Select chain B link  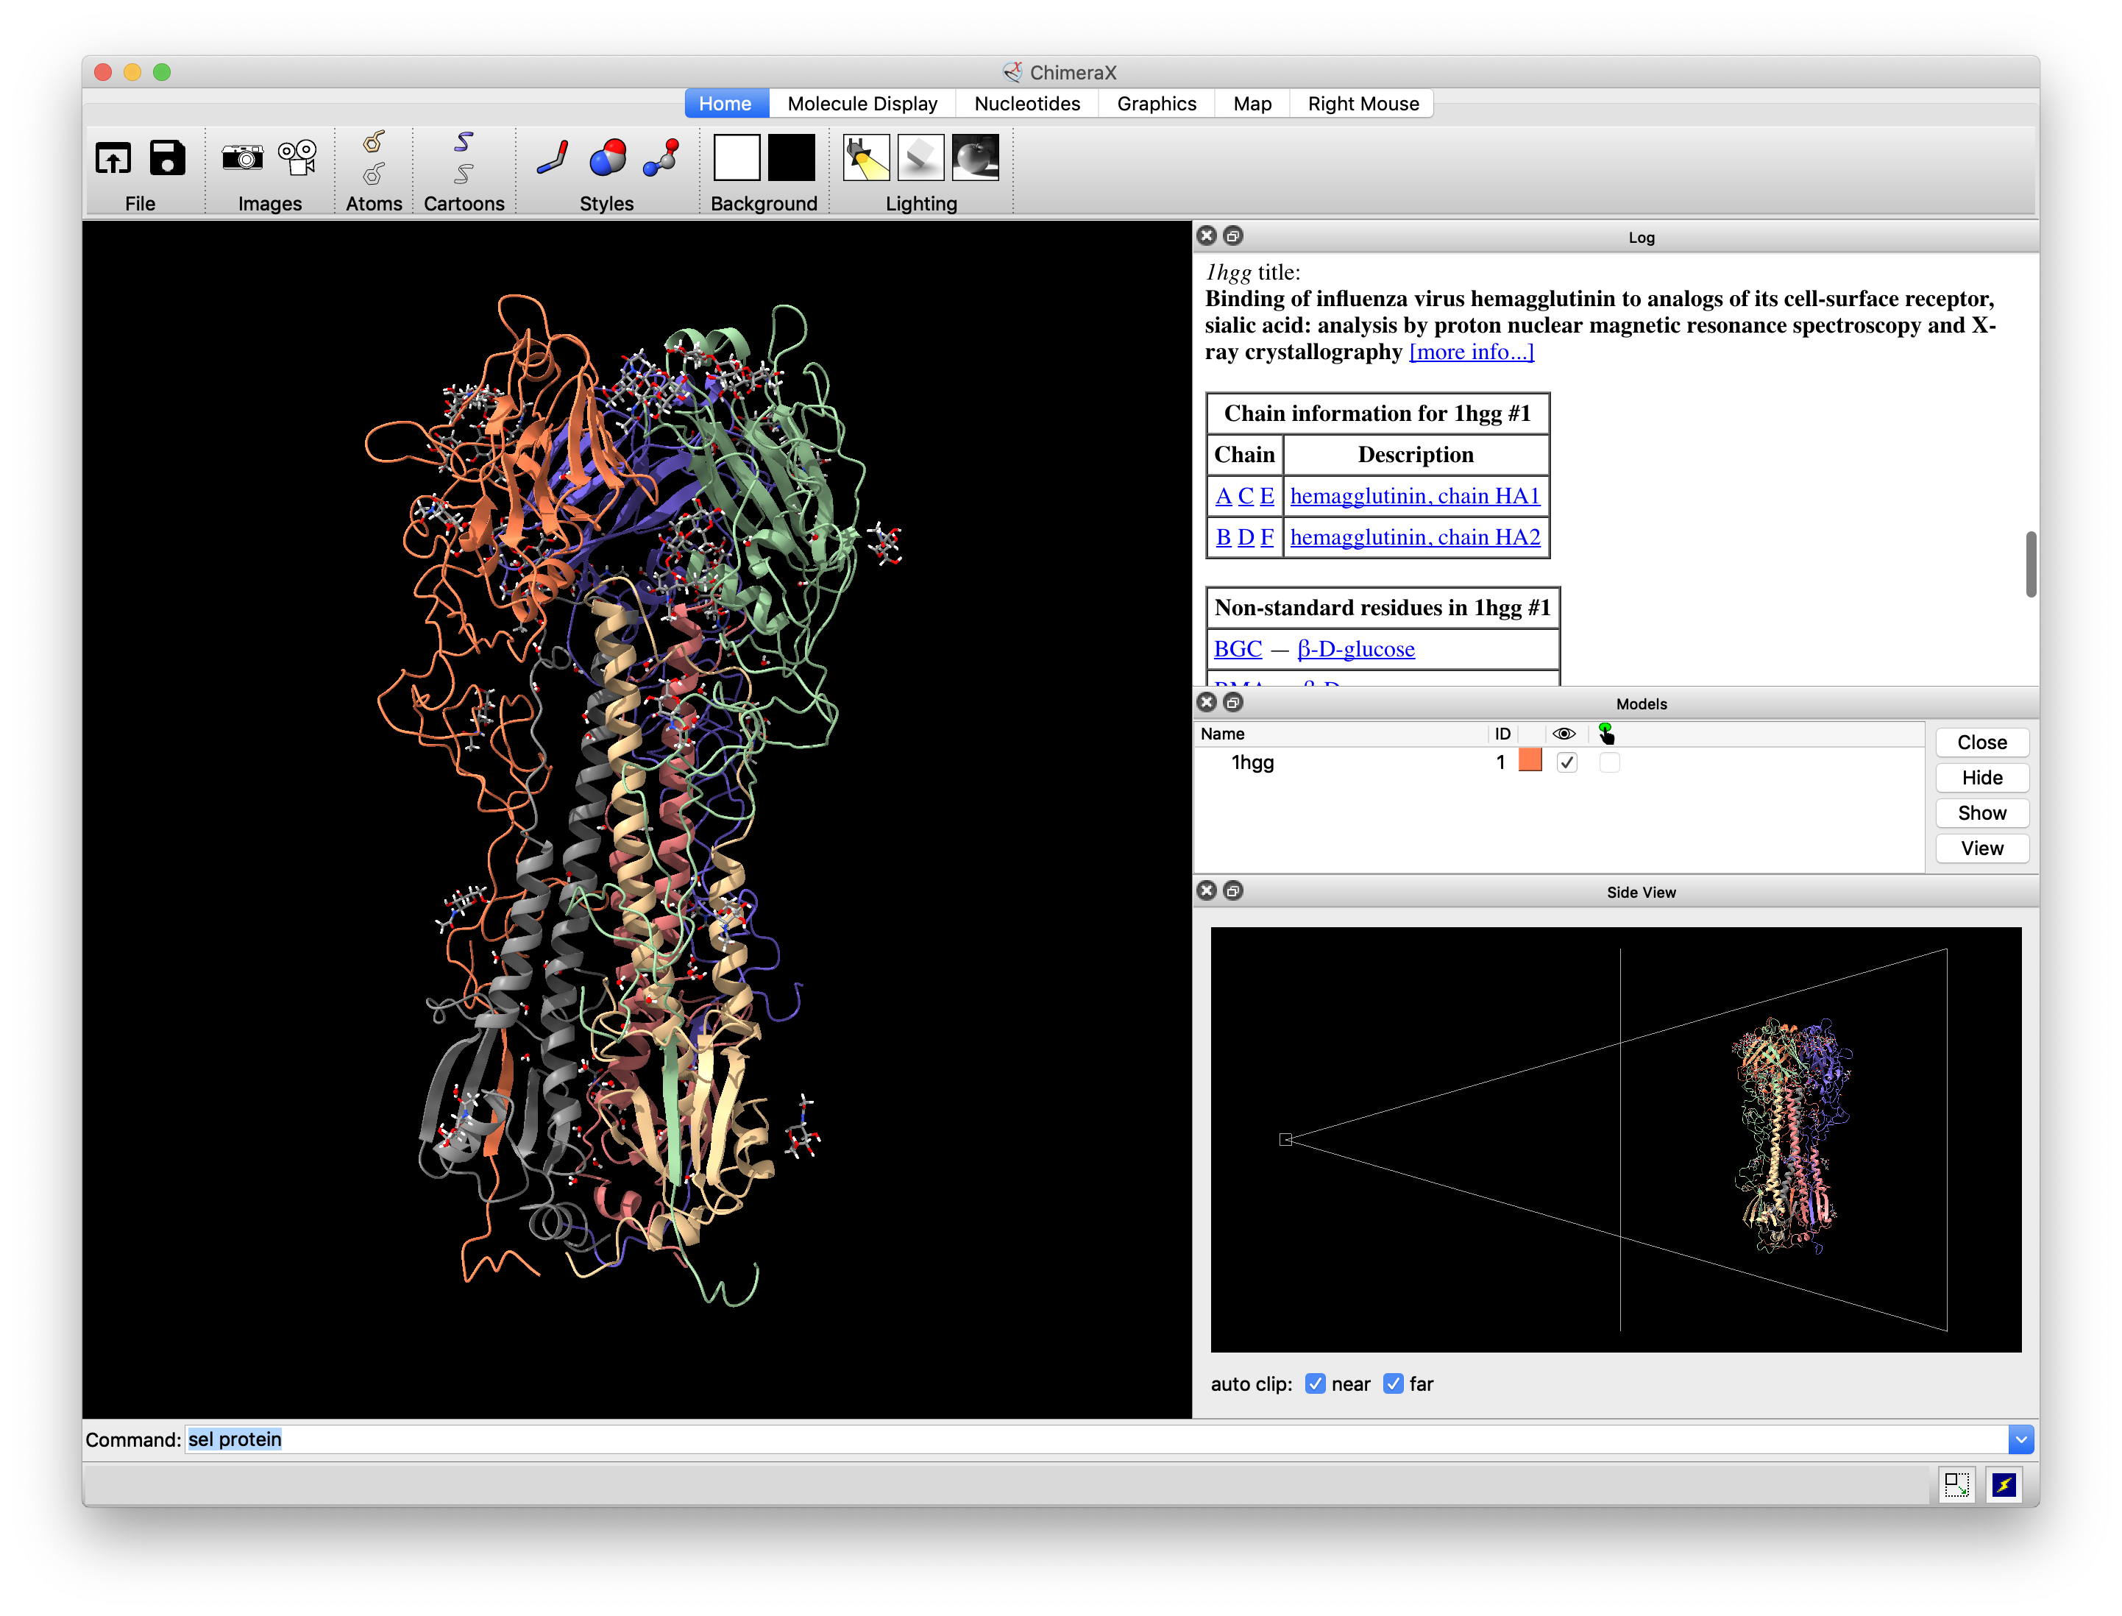[1223, 538]
